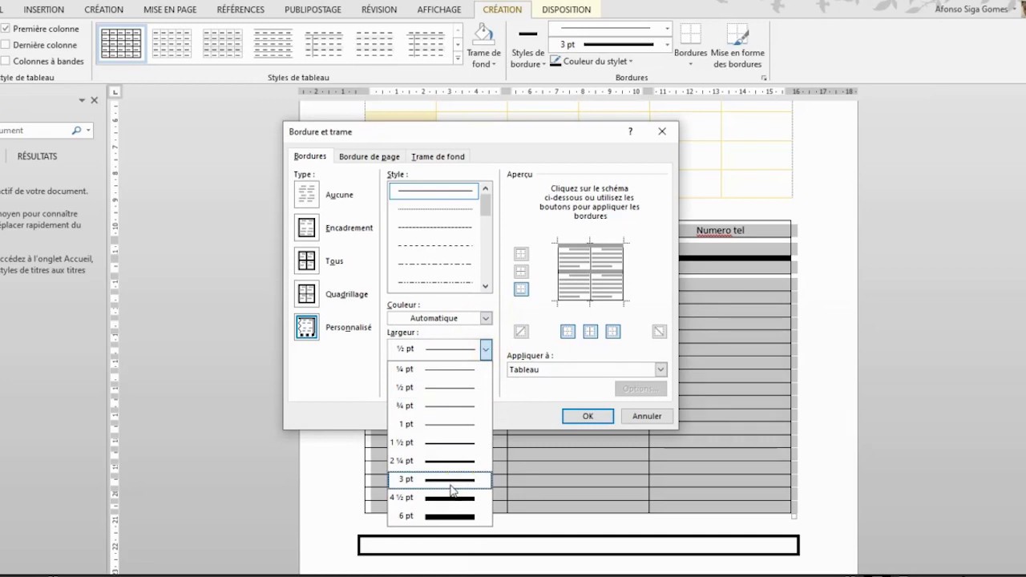Open Styles de bordure gallery

pyautogui.click(x=528, y=46)
